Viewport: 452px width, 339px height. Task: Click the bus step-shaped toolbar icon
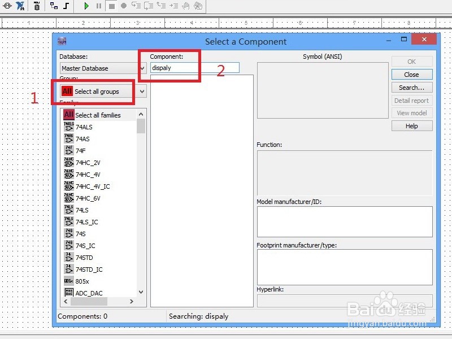tap(66, 6)
